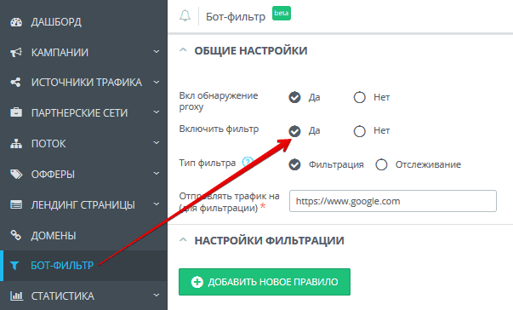Open the Лендинг страницы menu item
The width and height of the screenshot is (513, 310).
point(83,204)
